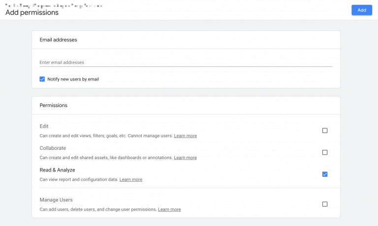The width and height of the screenshot is (378, 226).
Task: Click the blurred breadcrumb text above the title
Action: 54,5
